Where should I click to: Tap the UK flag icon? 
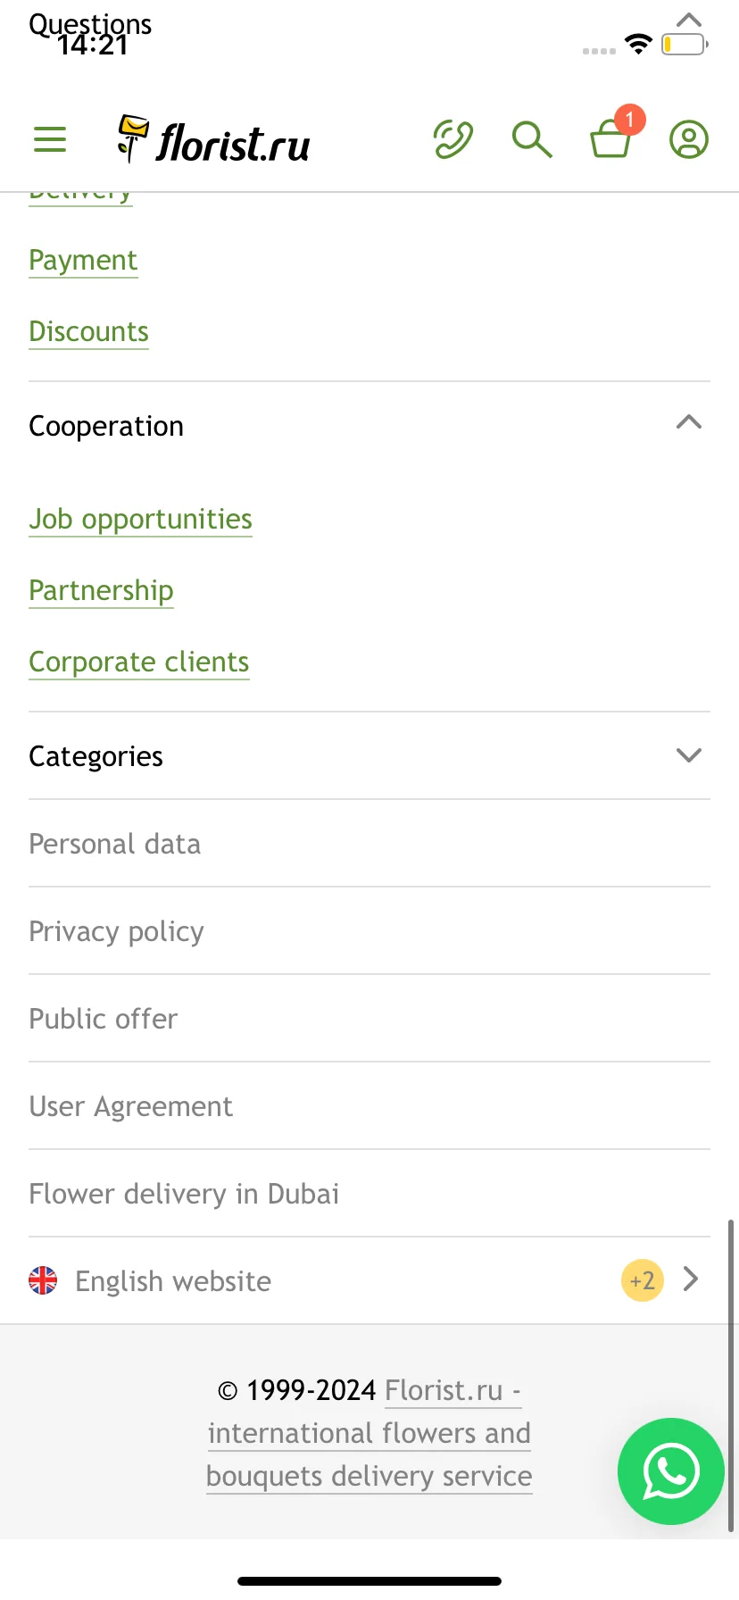click(x=43, y=1280)
